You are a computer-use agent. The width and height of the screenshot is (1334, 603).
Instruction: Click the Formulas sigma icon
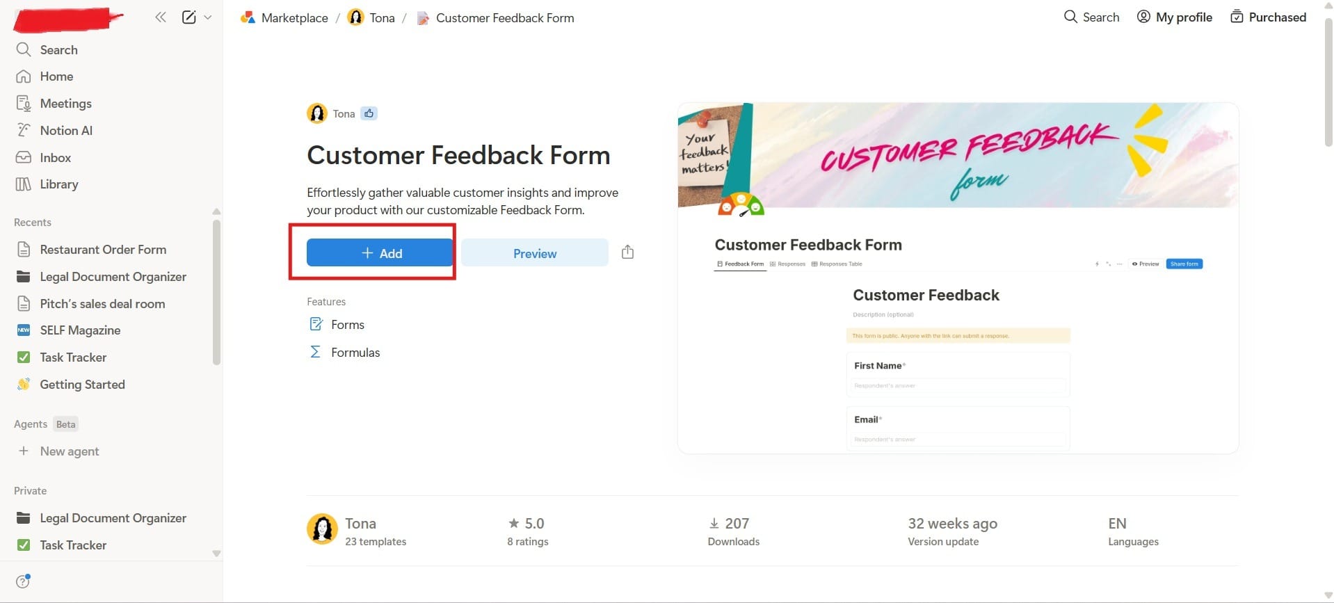pyautogui.click(x=316, y=352)
